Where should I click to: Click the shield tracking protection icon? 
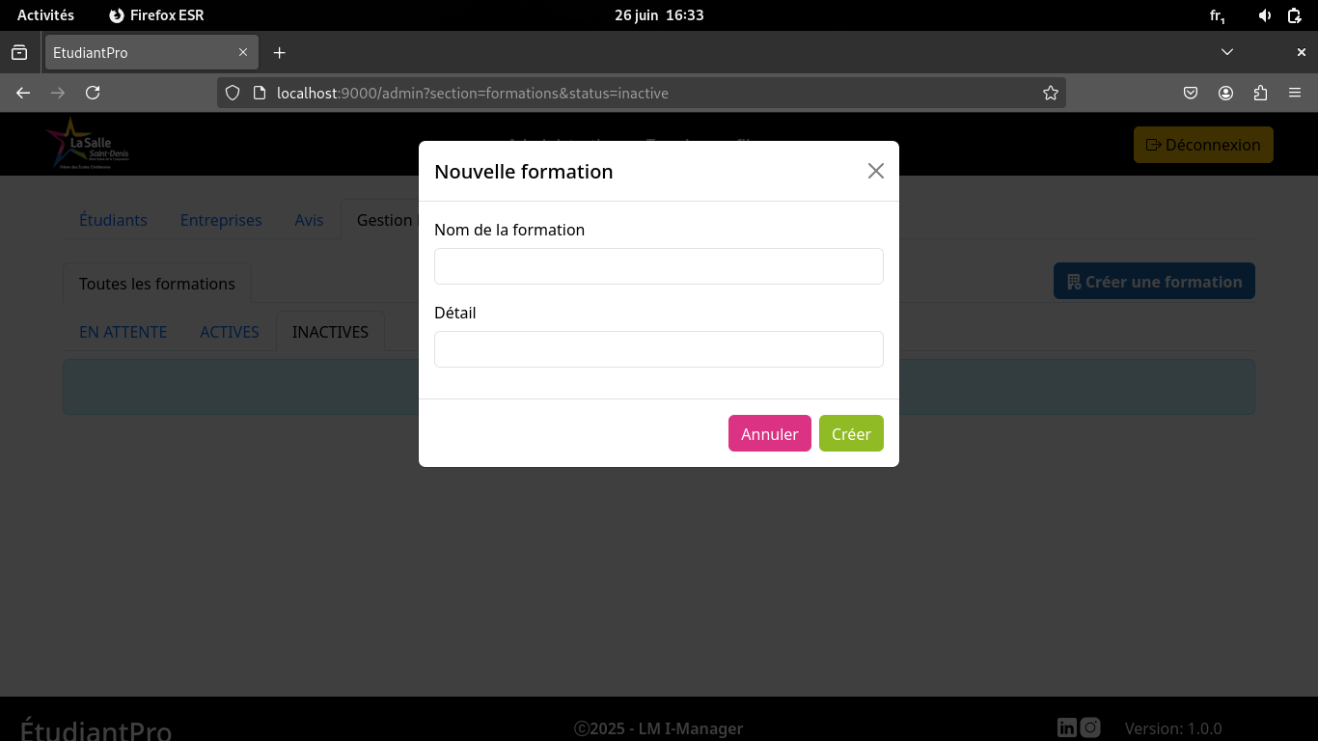(232, 93)
